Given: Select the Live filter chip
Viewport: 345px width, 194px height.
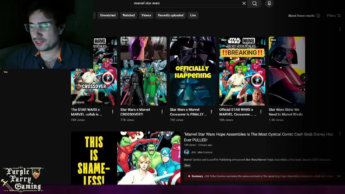Looking at the screenshot, I should point(193,15).
